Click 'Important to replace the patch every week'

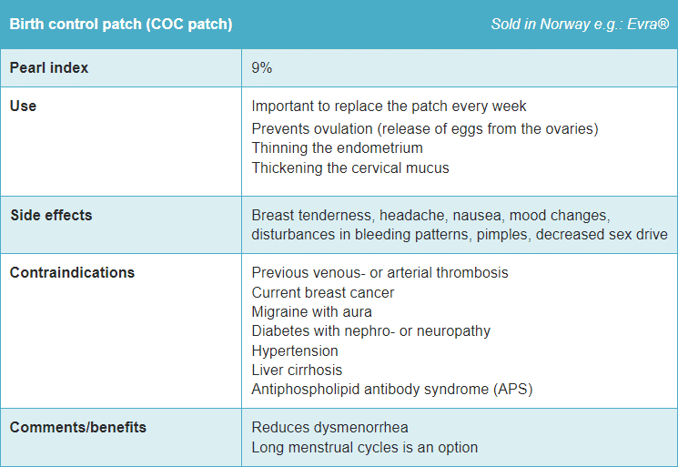389,107
